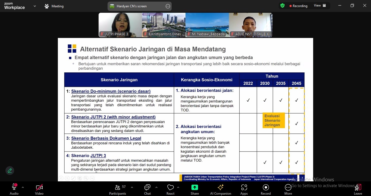
Task: Click the green Share screen button
Action: pyautogui.click(x=195, y=189)
